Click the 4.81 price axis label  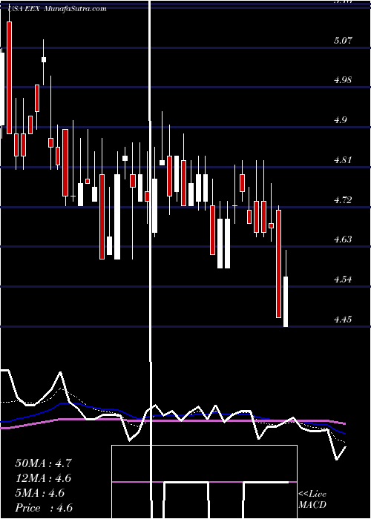tap(342, 160)
